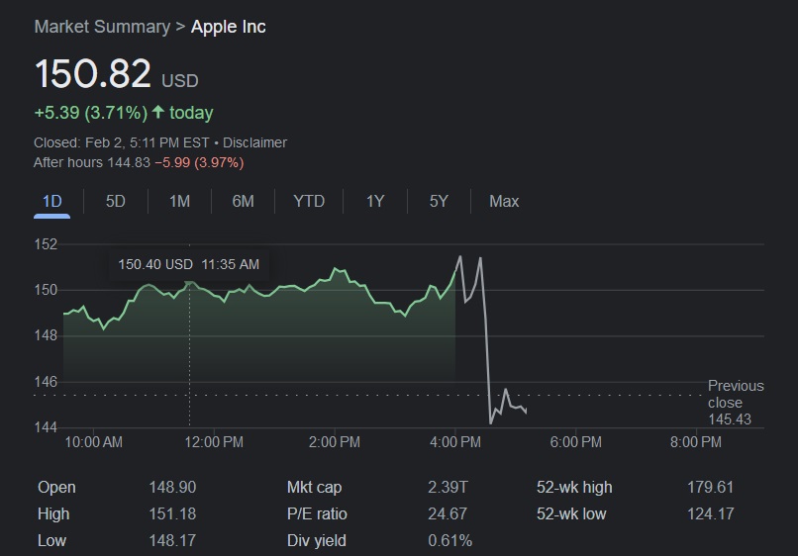Image resolution: width=798 pixels, height=556 pixels.
Task: Select the 1D chart range tab
Action: click(x=51, y=202)
